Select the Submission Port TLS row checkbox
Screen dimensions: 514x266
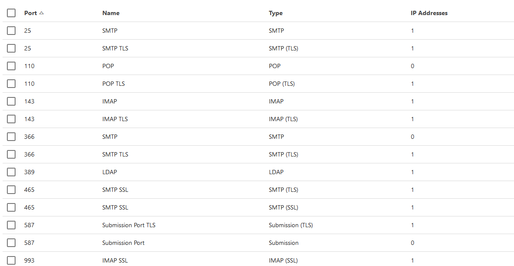(x=11, y=225)
